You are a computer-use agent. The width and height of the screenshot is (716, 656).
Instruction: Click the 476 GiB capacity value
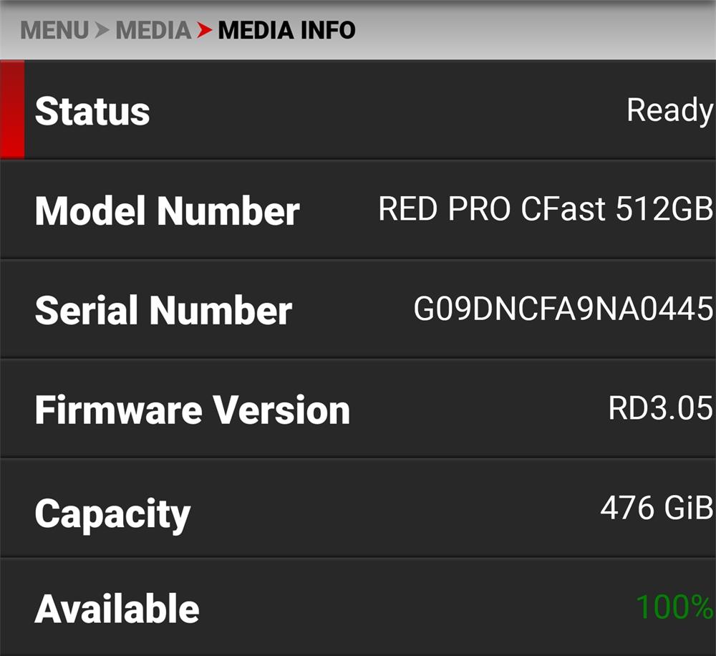pyautogui.click(x=656, y=508)
